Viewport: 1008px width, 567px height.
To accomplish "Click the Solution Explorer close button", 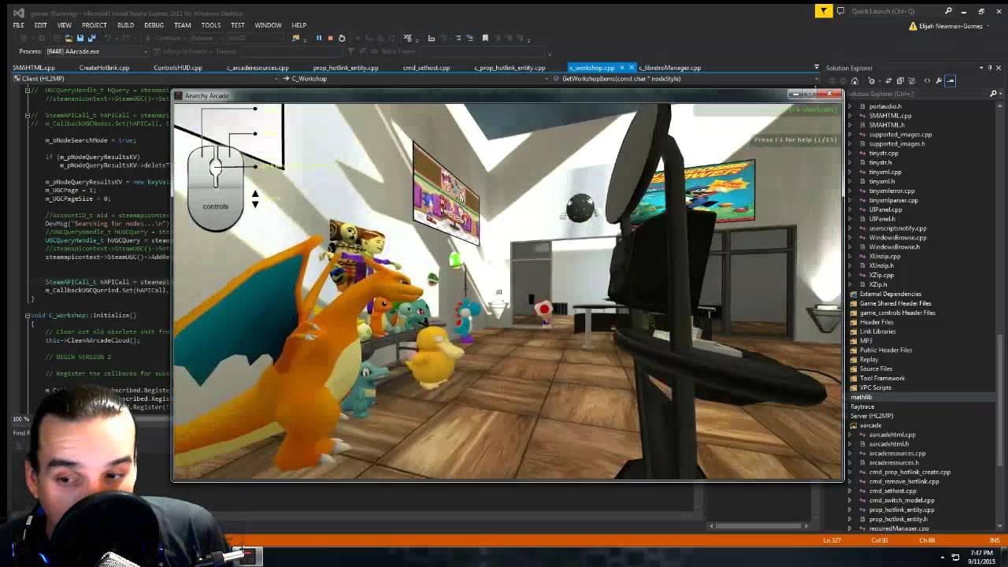I will coord(998,68).
